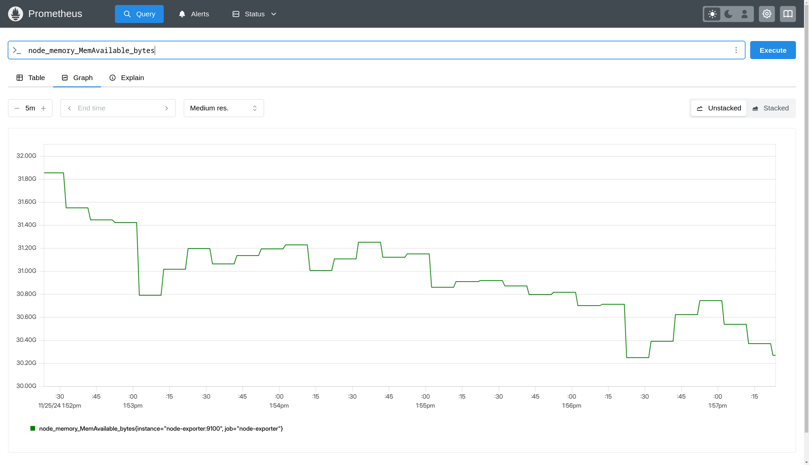Screen dimensions: 809x465
Task: Click the scrollbar down arrow
Action: click(x=806, y=462)
